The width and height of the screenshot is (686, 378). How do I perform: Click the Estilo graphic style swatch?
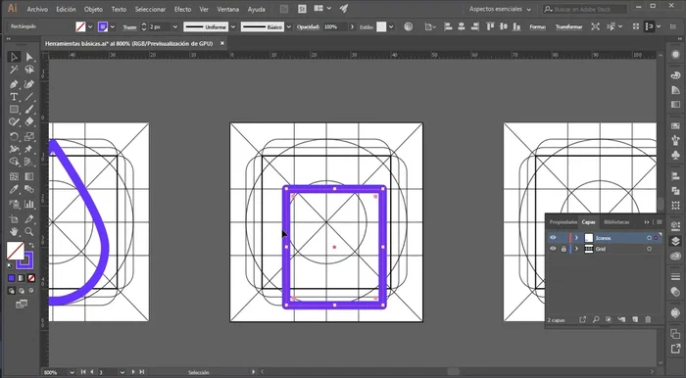point(381,26)
